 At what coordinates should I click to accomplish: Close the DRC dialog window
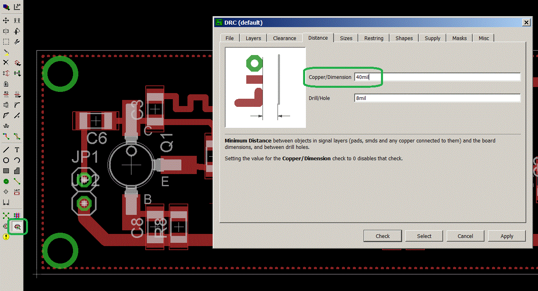(x=526, y=23)
